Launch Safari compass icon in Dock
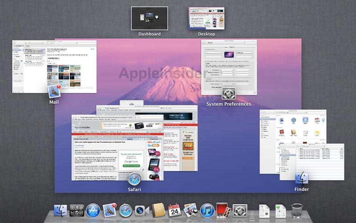Image resolution: width=356 pixels, height=223 pixels. 125,211
